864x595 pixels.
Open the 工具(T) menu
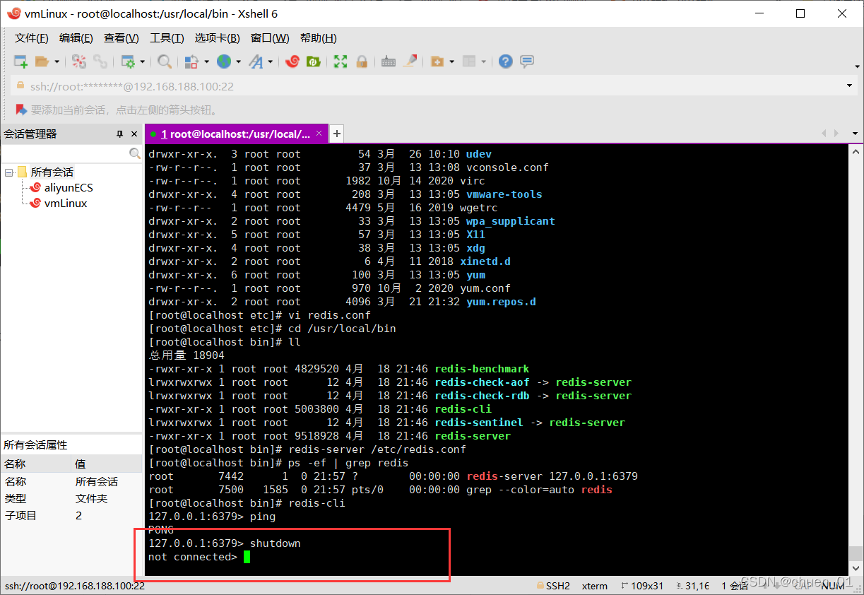[x=167, y=37]
